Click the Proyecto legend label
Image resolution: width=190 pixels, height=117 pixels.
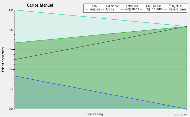(175, 6)
